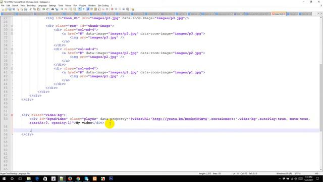Click the Save All toolbar icon
The height and width of the screenshot is (182, 323).
point(14,9)
